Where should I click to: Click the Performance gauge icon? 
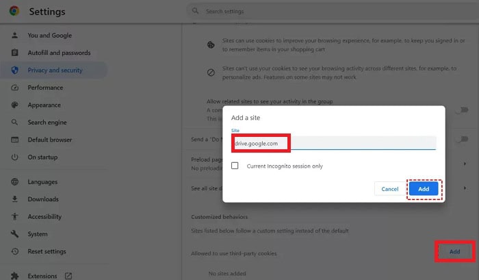[x=14, y=88]
